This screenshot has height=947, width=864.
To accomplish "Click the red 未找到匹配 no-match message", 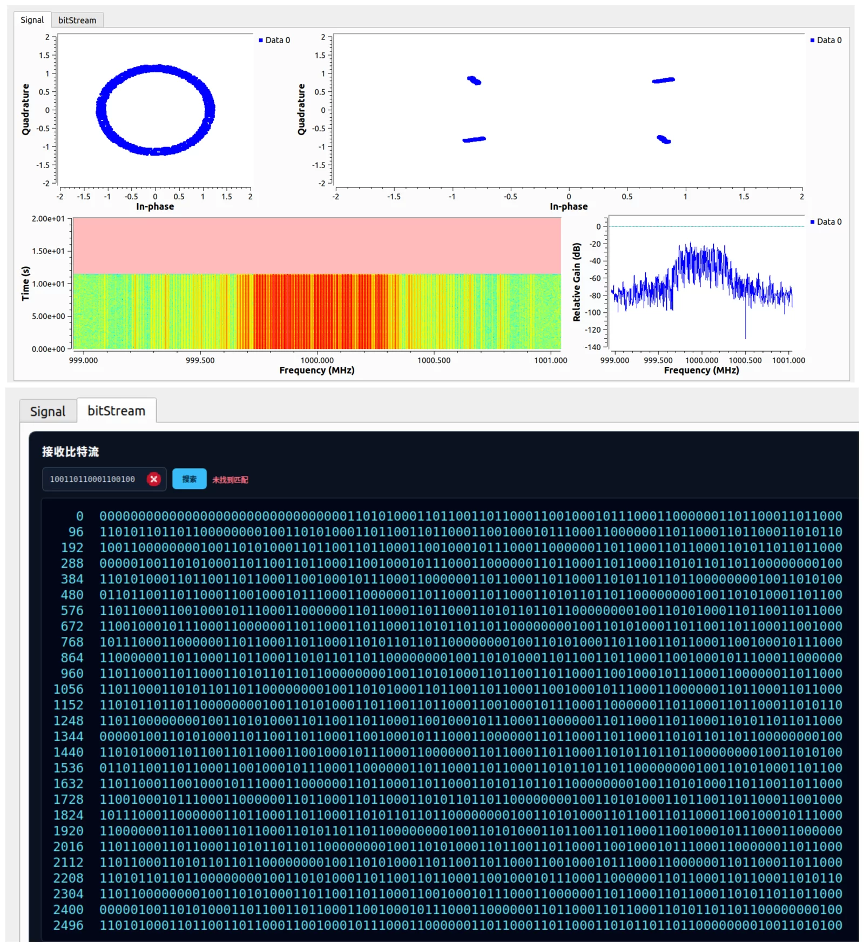I will click(230, 480).
